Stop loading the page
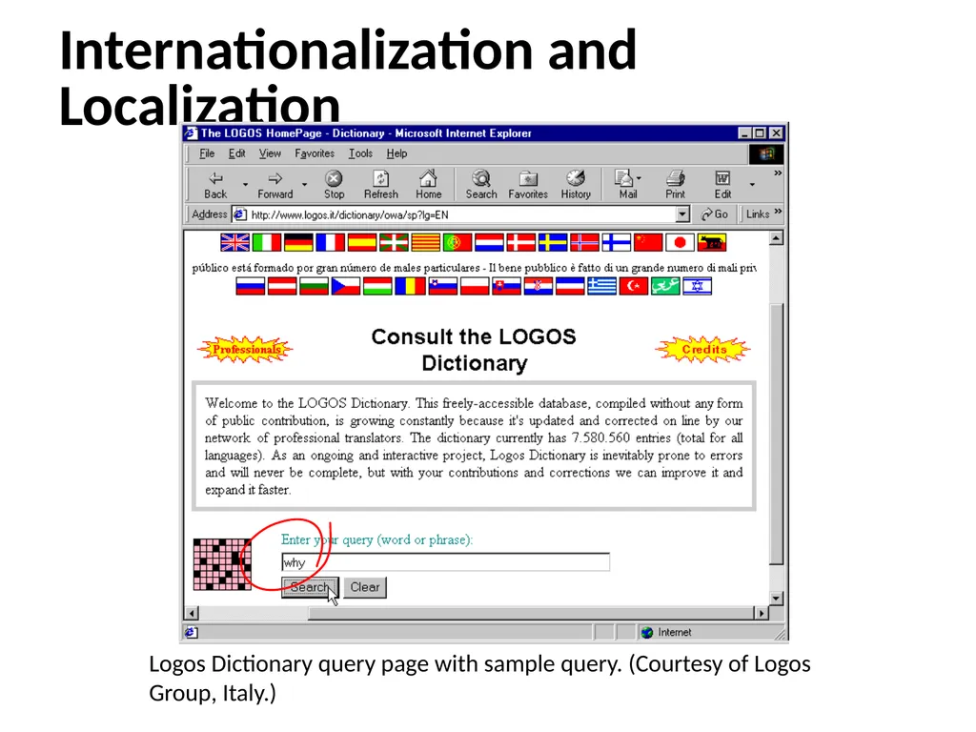The width and height of the screenshot is (976, 732). pos(335,185)
